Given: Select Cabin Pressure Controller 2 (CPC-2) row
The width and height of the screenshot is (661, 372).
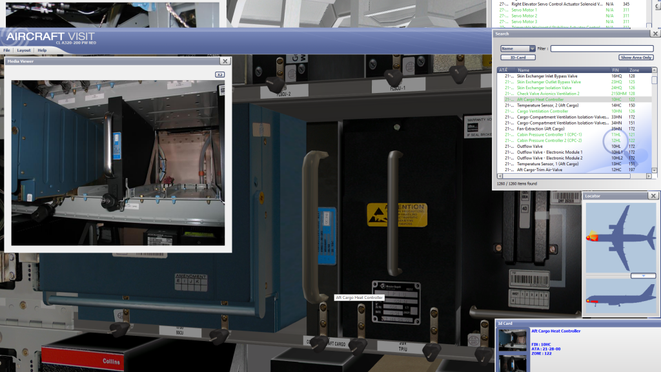Looking at the screenshot, I should click(574, 140).
